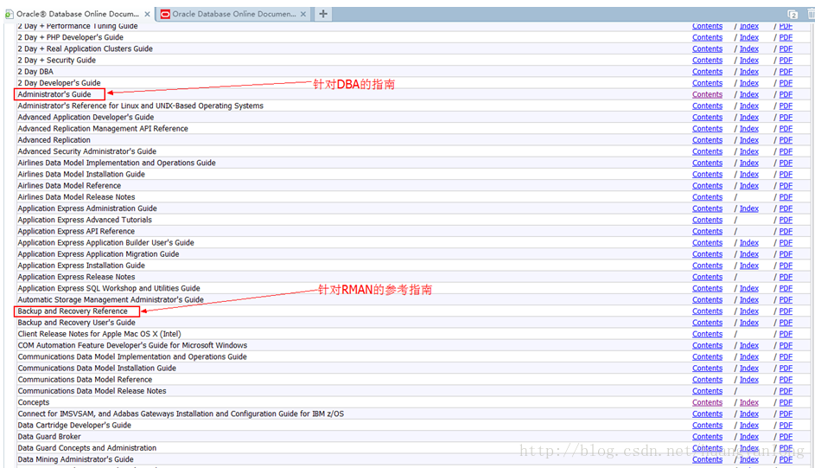
Task: Click Advanced Application Developer's Guide title
Action: coord(86,117)
